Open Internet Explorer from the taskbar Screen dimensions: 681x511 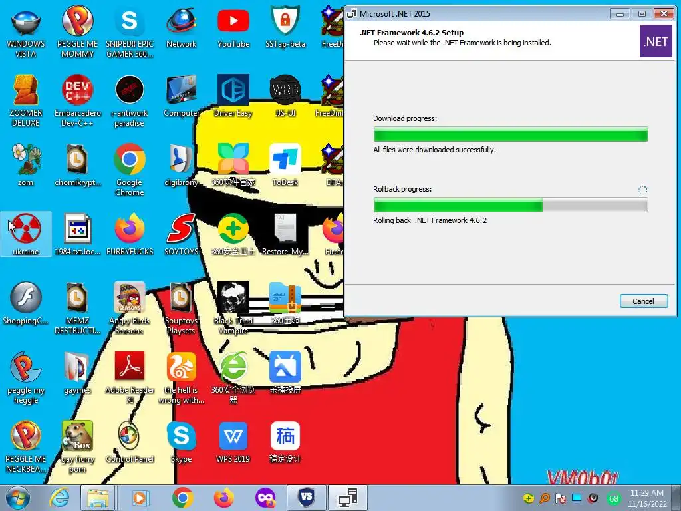click(59, 498)
